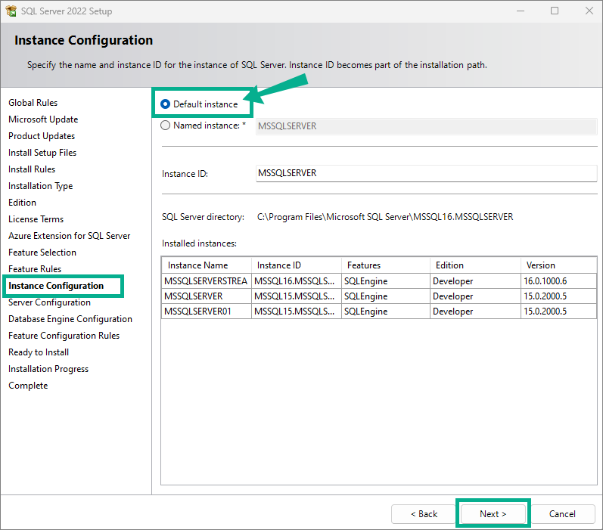Click the Instance Name column header

(207, 265)
